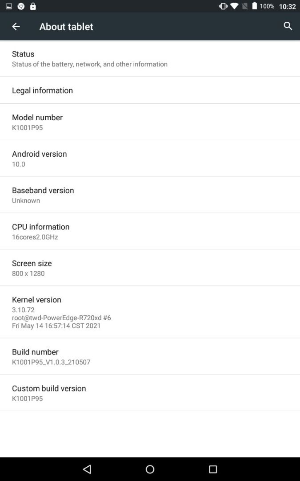Tap the back arrow in header
300x481 pixels.
tap(16, 27)
